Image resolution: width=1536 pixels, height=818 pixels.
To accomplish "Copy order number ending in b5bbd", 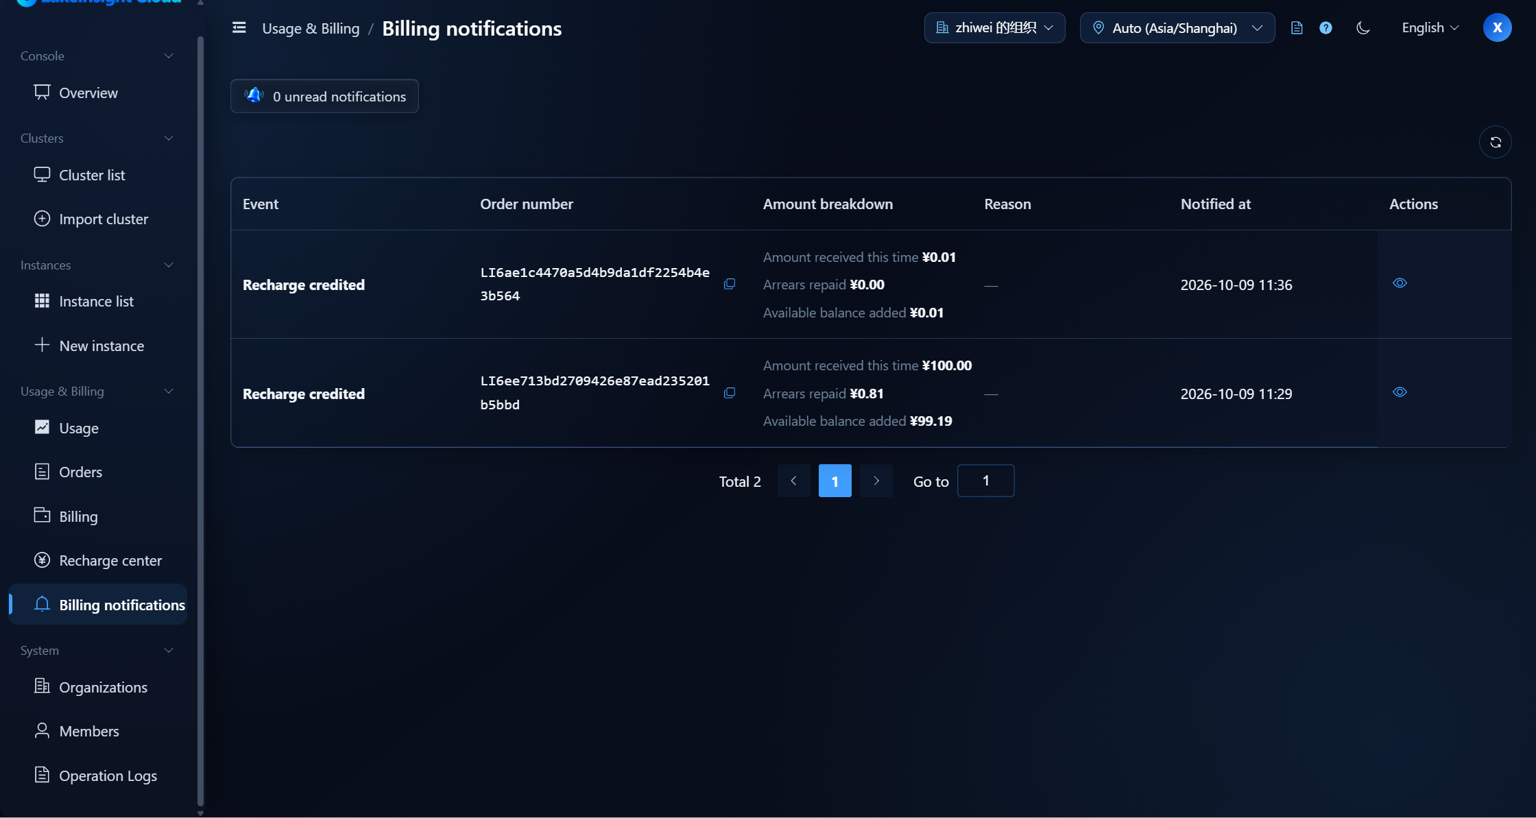I will pyautogui.click(x=729, y=393).
